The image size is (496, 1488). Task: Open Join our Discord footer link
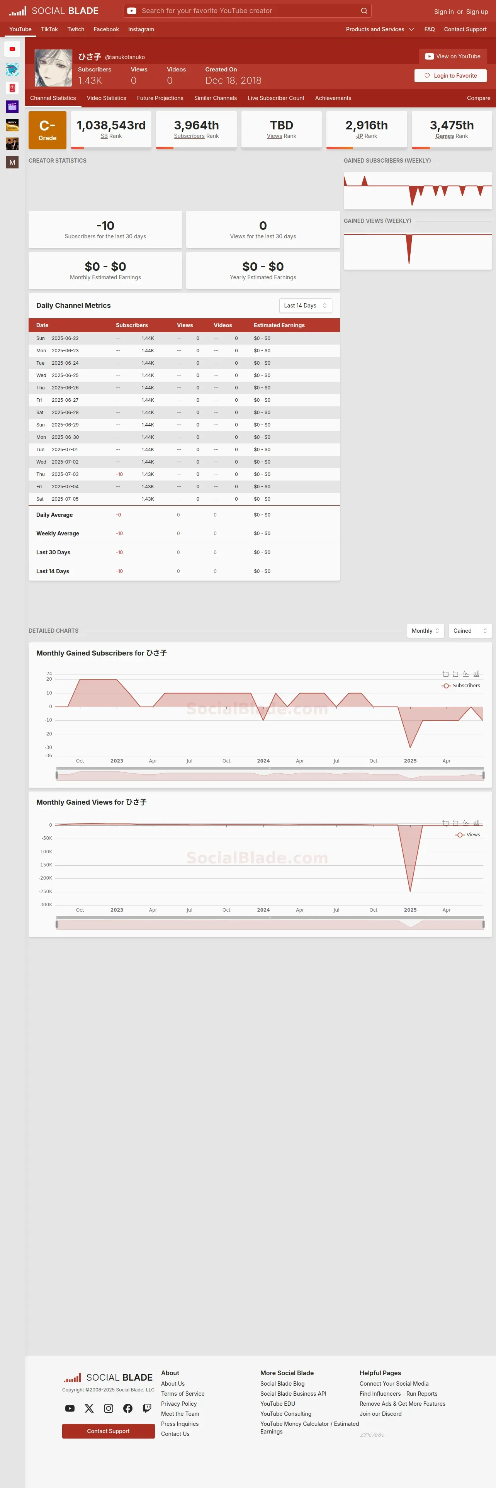point(380,1414)
